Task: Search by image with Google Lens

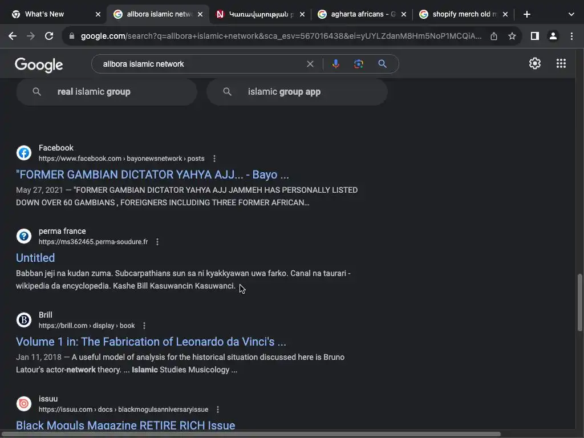Action: pyautogui.click(x=359, y=64)
